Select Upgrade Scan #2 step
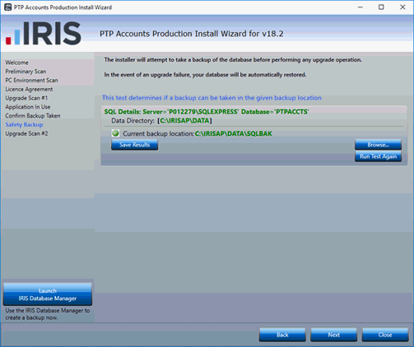414x347 pixels. pyautogui.click(x=26, y=133)
